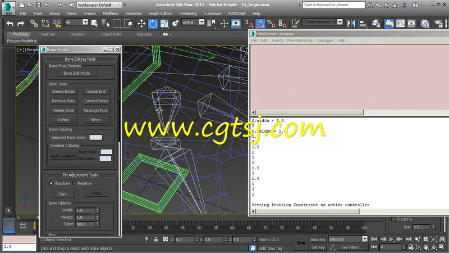Viewport: 449px width, 253px height.
Task: Toggle the Spinner Snap icon
Action: 282,24
